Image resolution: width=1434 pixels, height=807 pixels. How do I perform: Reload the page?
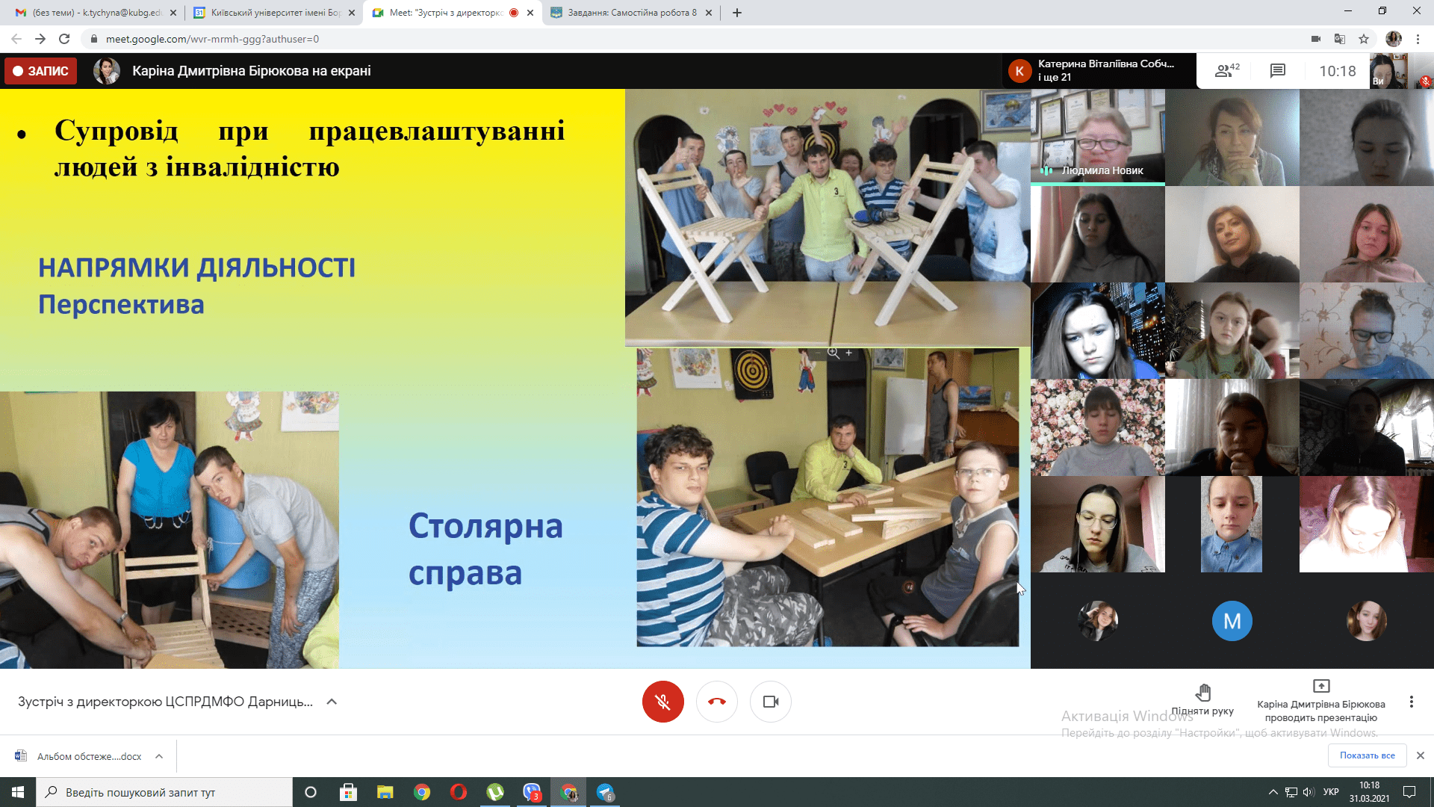[x=64, y=39]
